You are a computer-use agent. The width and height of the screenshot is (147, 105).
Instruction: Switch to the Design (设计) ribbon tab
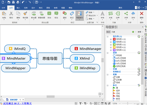pos(33,8)
